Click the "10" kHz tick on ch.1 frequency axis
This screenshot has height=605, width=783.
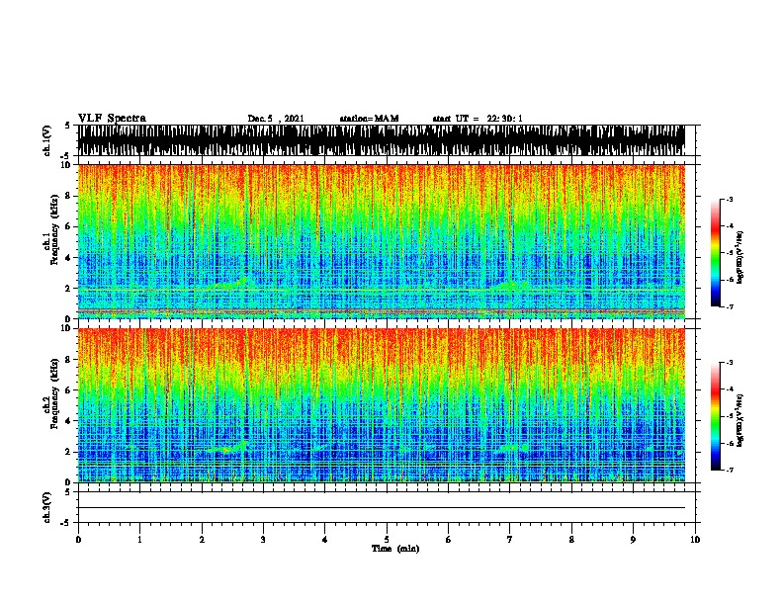click(66, 165)
